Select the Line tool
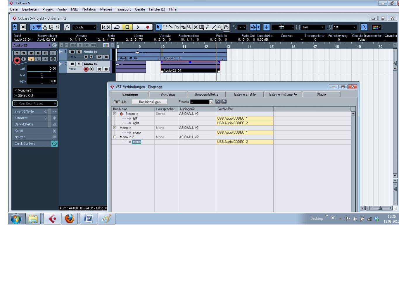This screenshot has height=297, width=399. coord(214,27)
